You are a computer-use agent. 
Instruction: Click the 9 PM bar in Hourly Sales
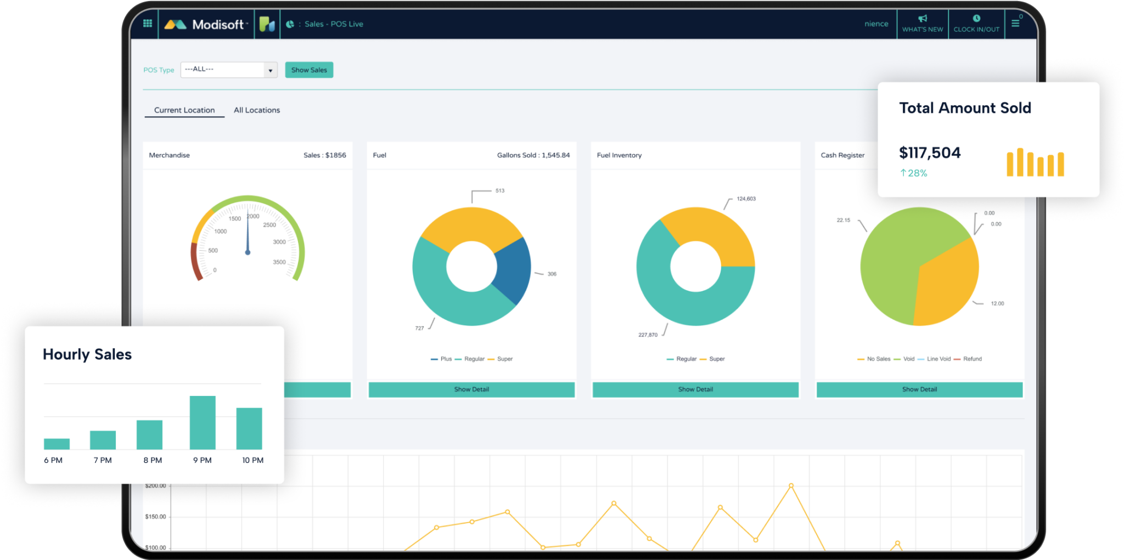click(203, 422)
